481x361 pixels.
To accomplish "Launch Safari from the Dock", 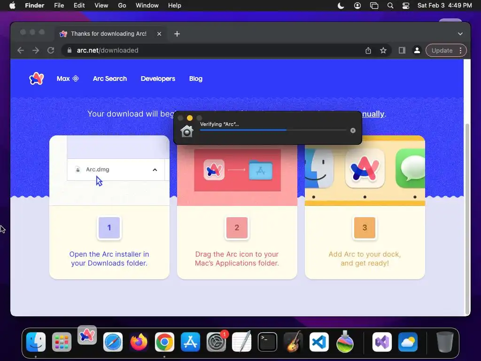I will click(113, 342).
